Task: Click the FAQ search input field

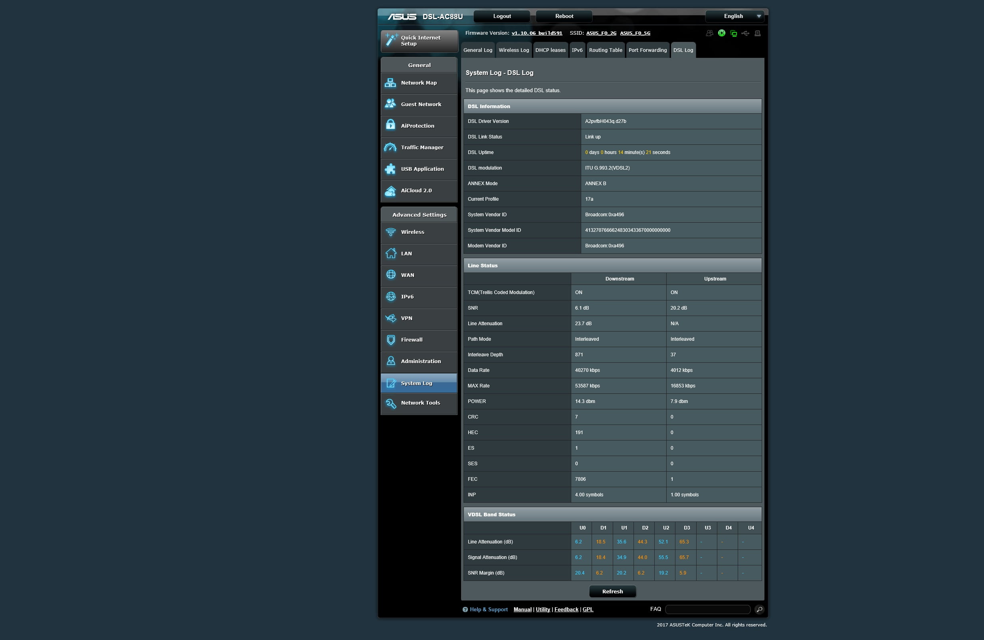Action: 707,609
